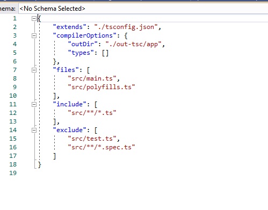Click the "outDir" key

(x=83, y=44)
